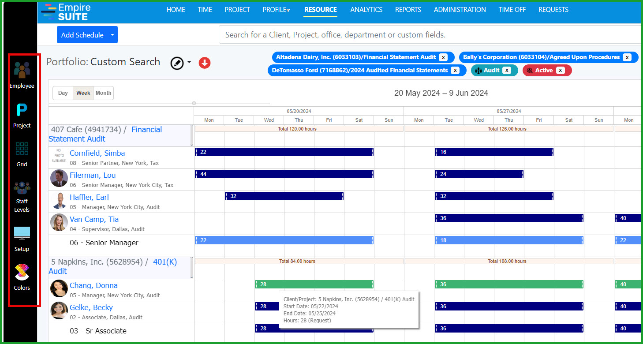Click the client/project search field

(x=430, y=35)
